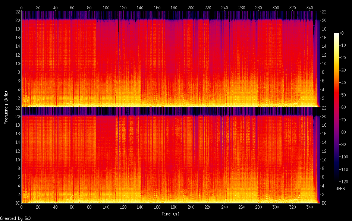Click the 100 tick on the bottom time axis
The width and height of the screenshot is (352, 221).
coord(106,208)
